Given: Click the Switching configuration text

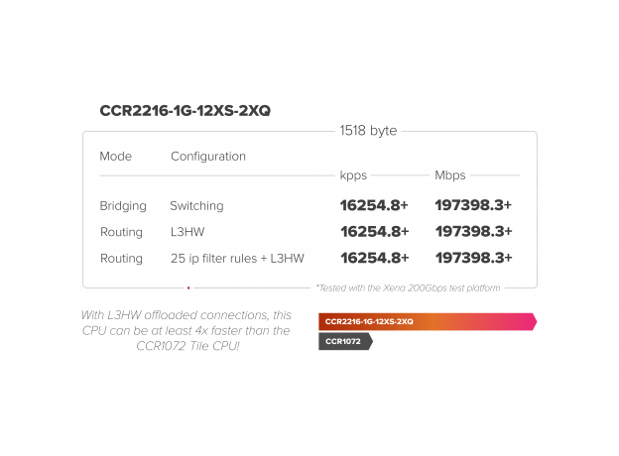Looking at the screenshot, I should tap(196, 206).
